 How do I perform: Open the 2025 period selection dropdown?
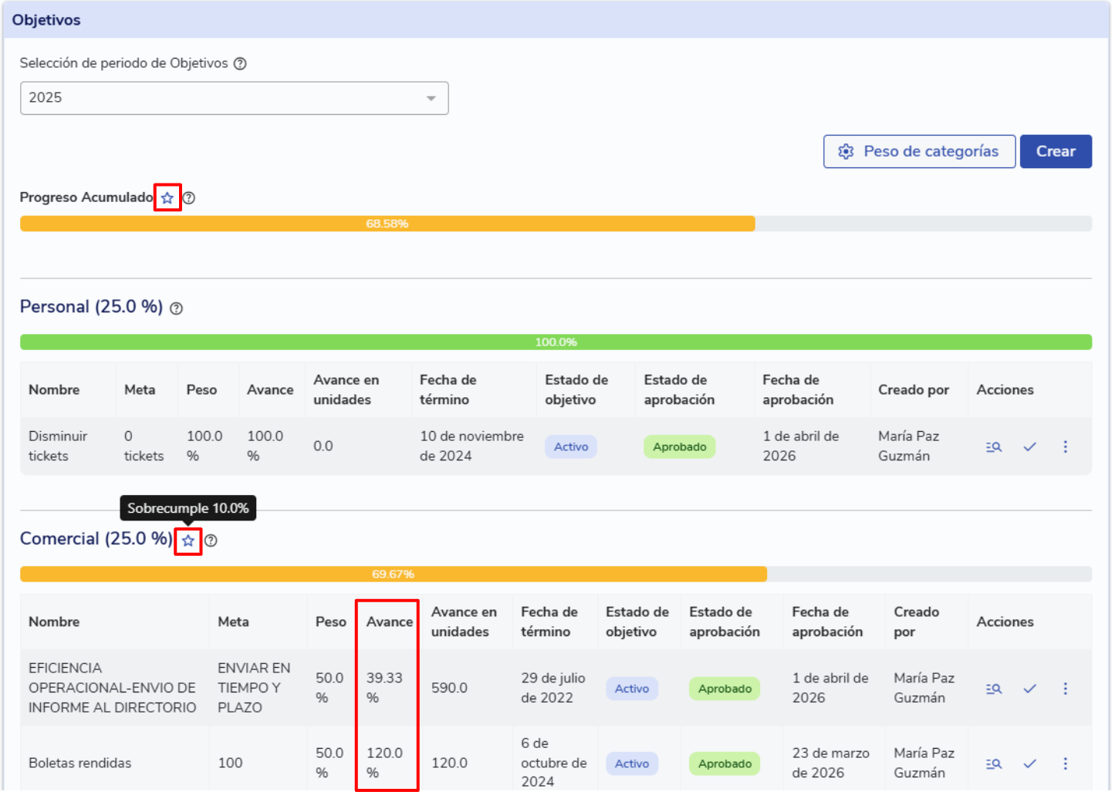click(x=234, y=99)
